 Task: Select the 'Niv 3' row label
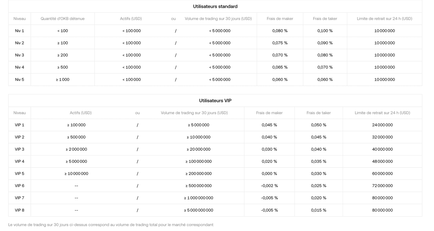pos(20,55)
